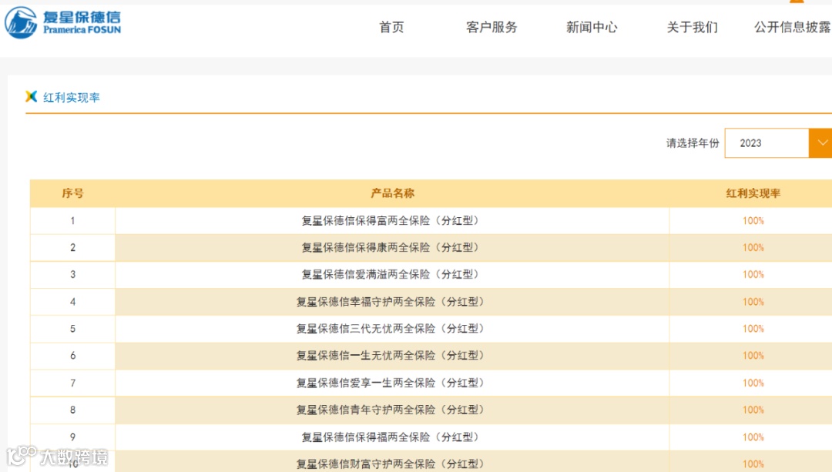Click serial number 6 cell

click(72, 356)
